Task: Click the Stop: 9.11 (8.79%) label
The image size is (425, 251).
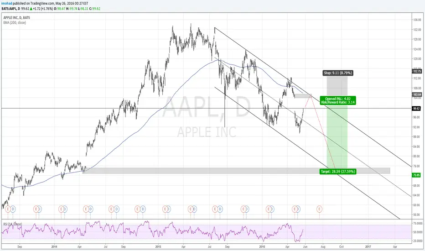Action: coord(338,73)
